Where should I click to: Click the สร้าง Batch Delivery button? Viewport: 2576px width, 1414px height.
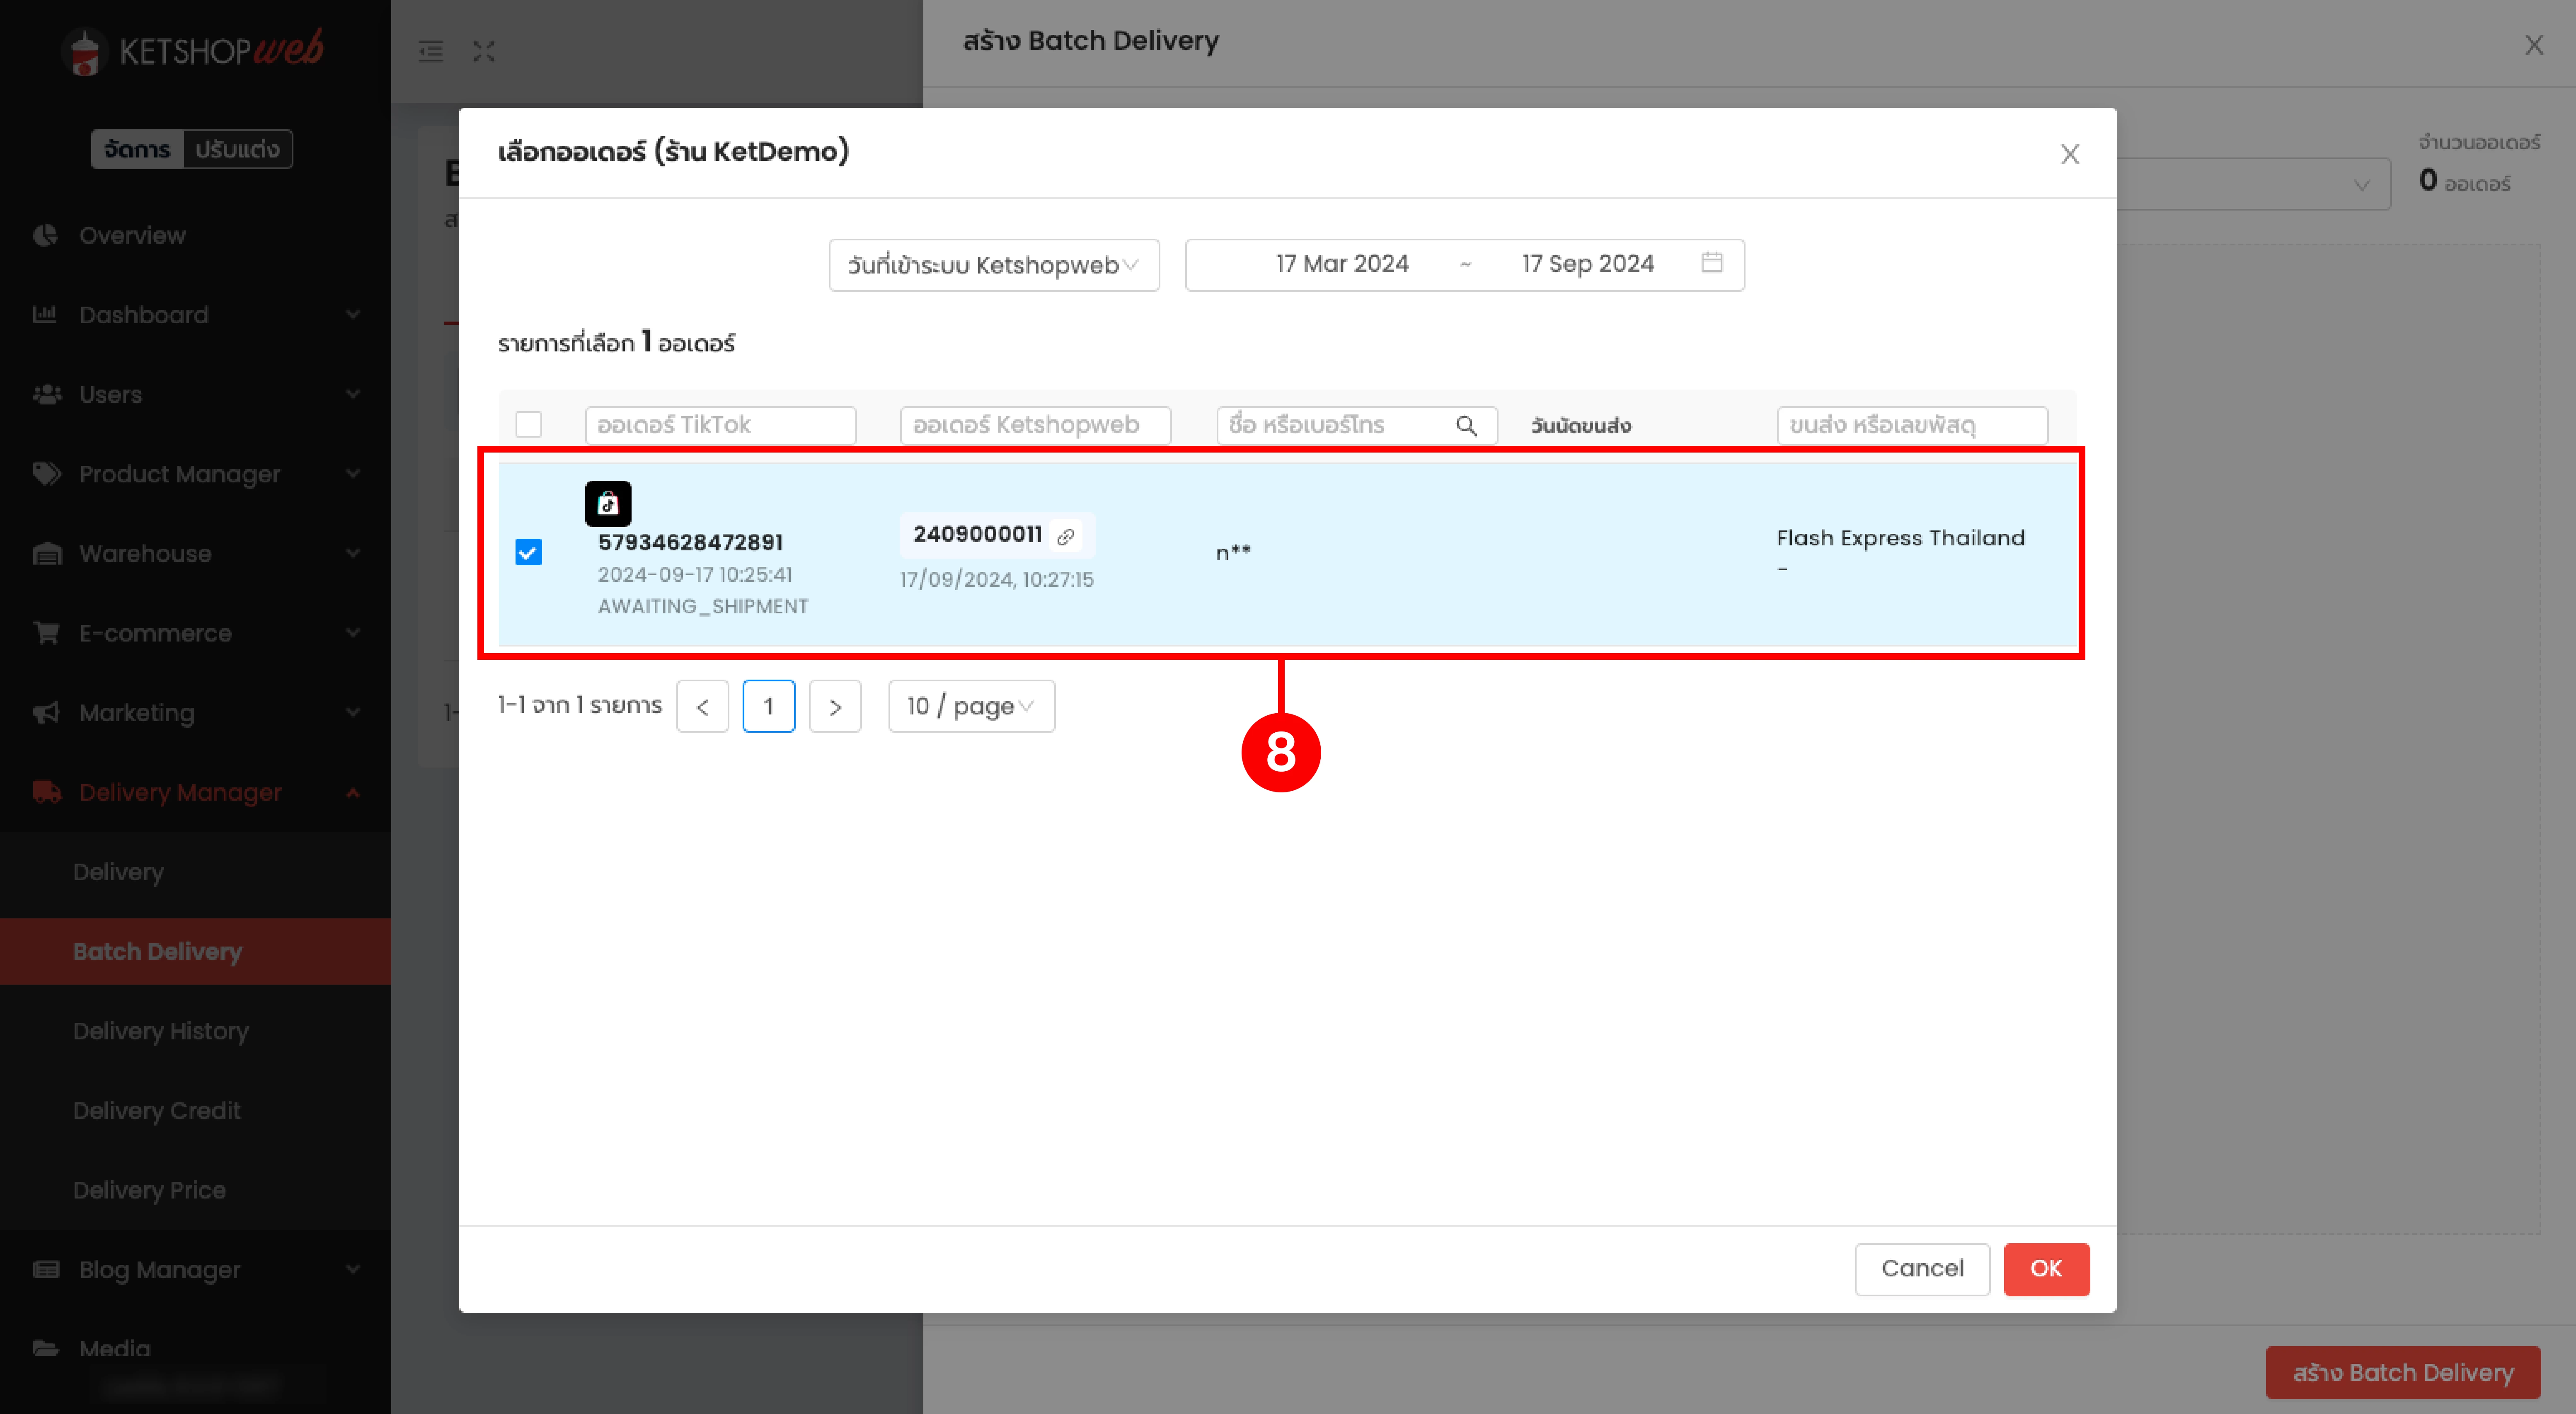pos(2403,1372)
